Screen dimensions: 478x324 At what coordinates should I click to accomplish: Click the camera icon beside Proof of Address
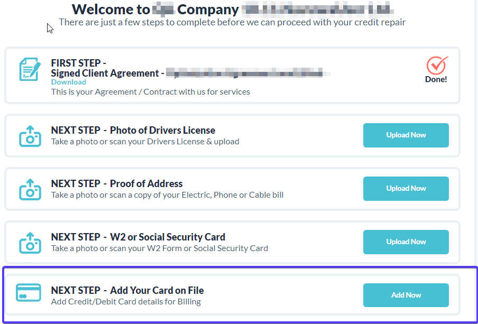click(x=30, y=189)
